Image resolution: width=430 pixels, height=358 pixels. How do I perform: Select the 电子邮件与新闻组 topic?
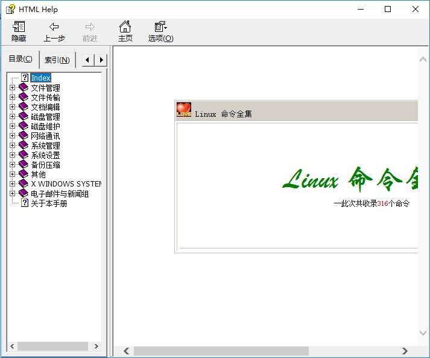[x=60, y=194]
